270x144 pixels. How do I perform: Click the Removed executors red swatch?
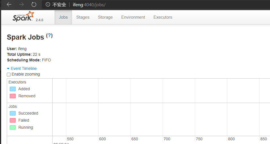click(x=13, y=96)
